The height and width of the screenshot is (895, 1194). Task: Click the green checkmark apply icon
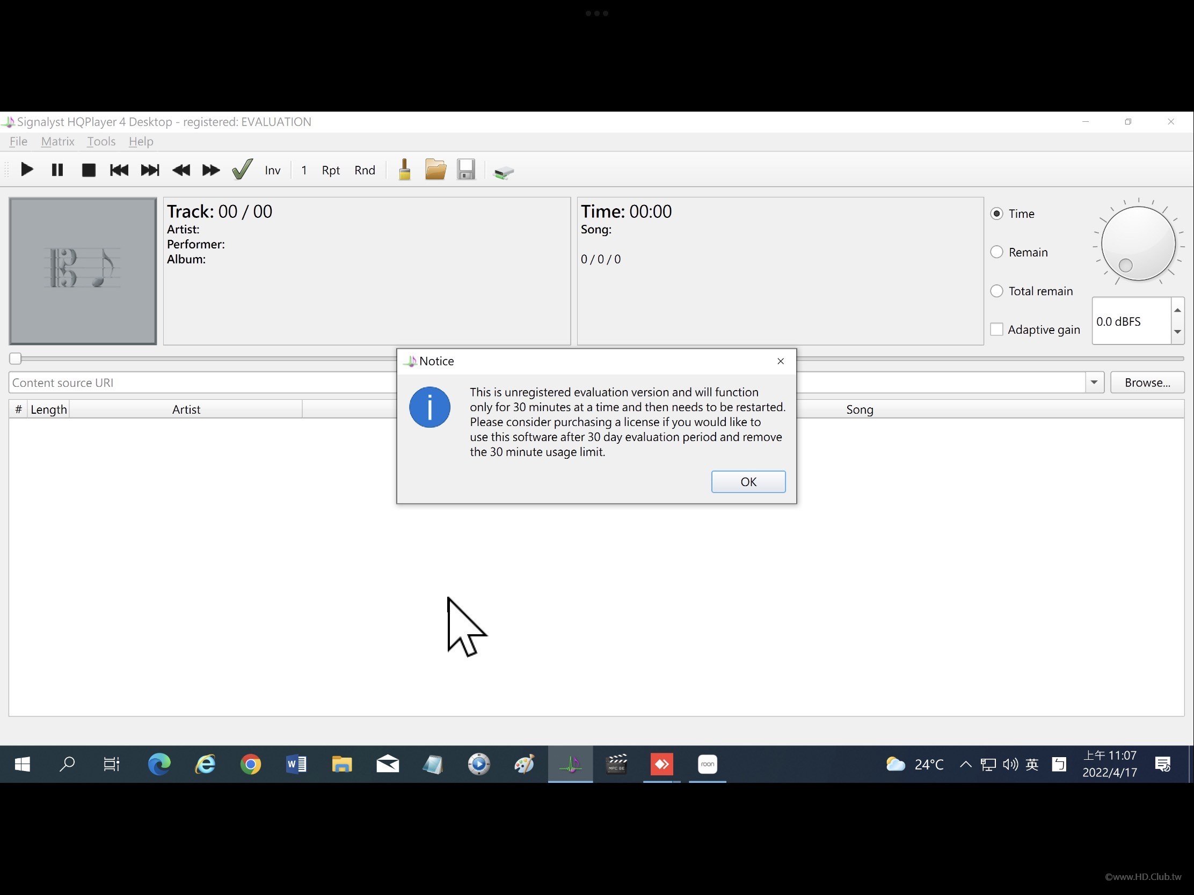[242, 170]
